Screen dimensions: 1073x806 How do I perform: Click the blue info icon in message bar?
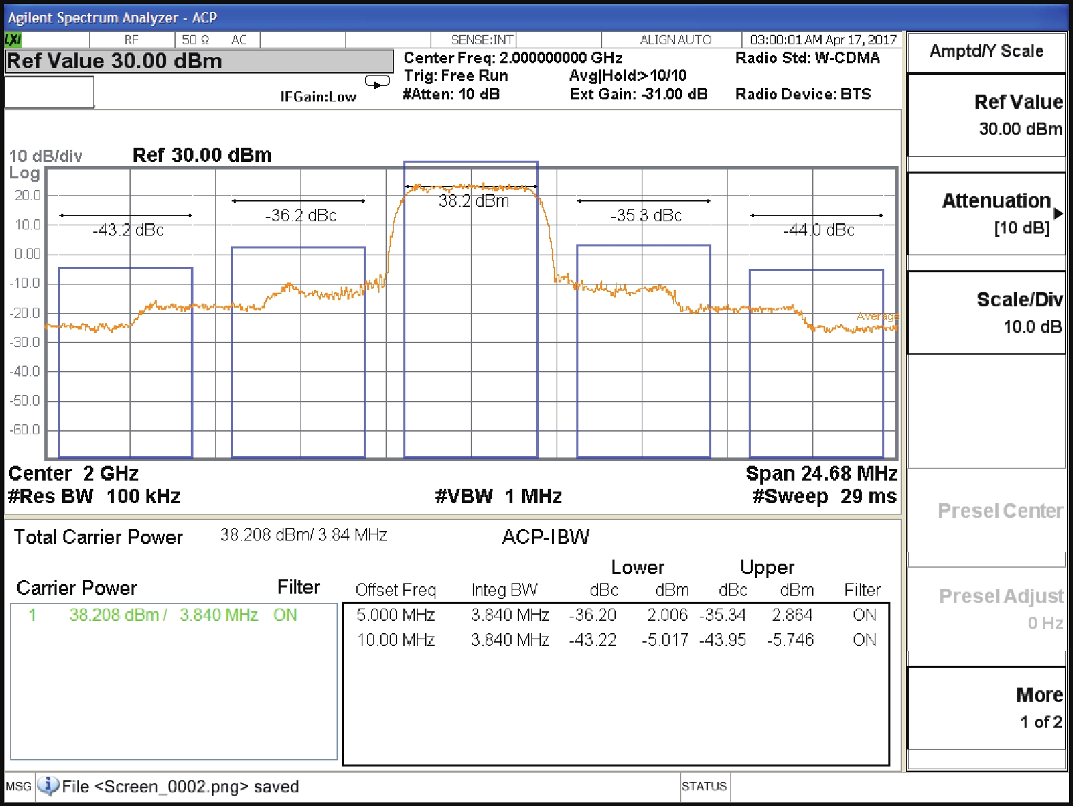tap(48, 786)
